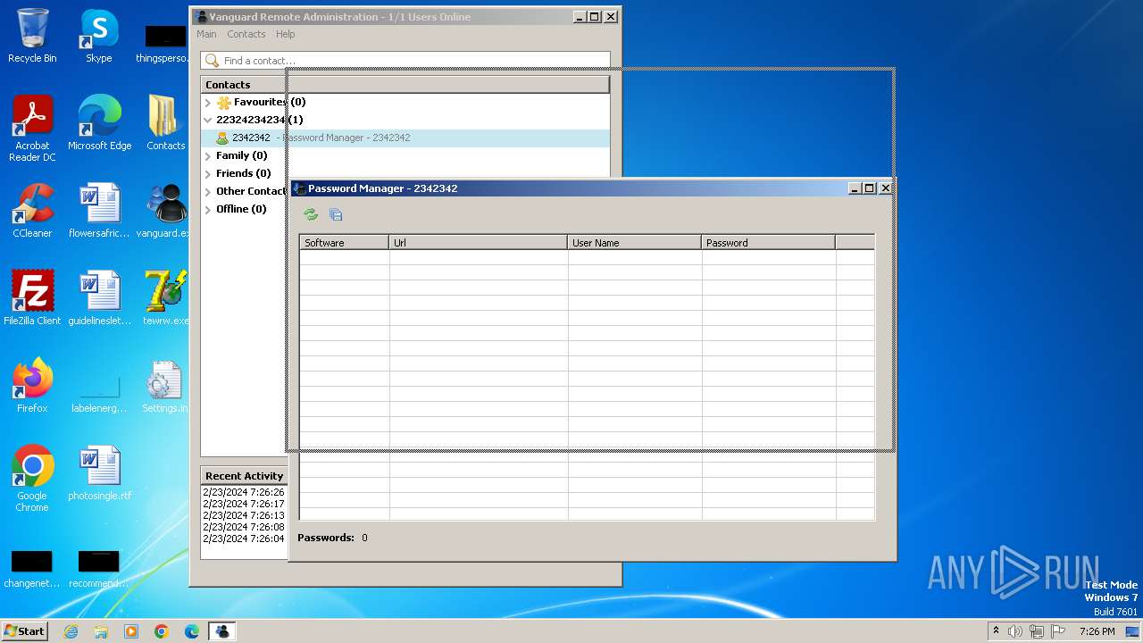Click the Contacts column header
1143x643 pixels.
405,85
